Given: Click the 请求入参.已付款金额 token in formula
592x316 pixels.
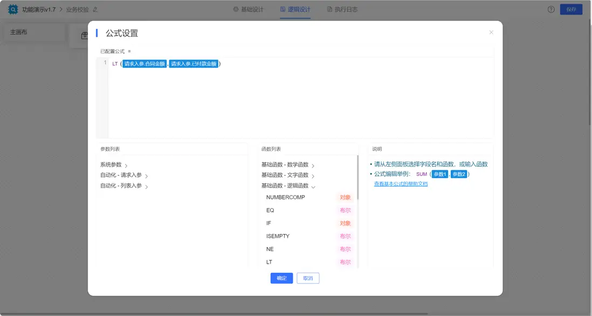Looking at the screenshot, I should (194, 64).
